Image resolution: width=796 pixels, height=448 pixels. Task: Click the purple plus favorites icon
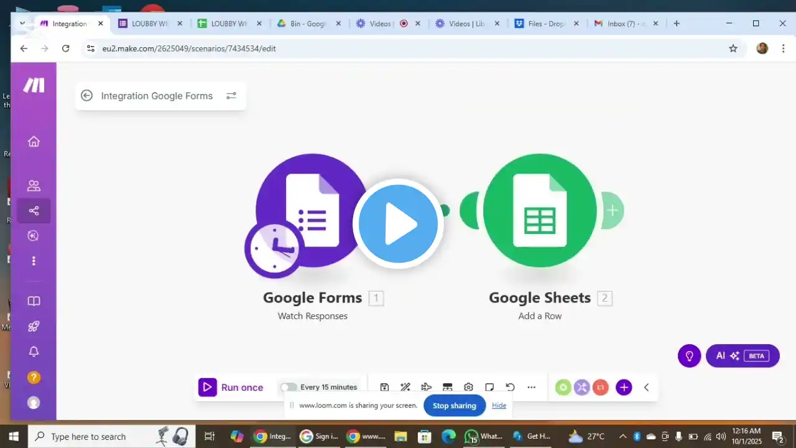[x=624, y=388]
